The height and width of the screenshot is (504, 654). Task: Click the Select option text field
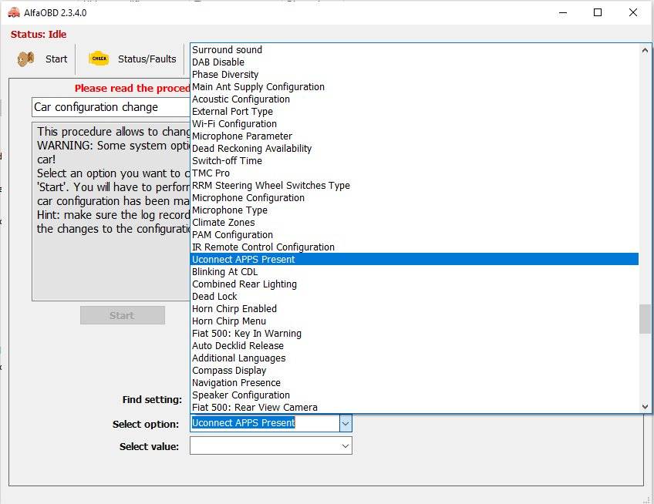(265, 423)
